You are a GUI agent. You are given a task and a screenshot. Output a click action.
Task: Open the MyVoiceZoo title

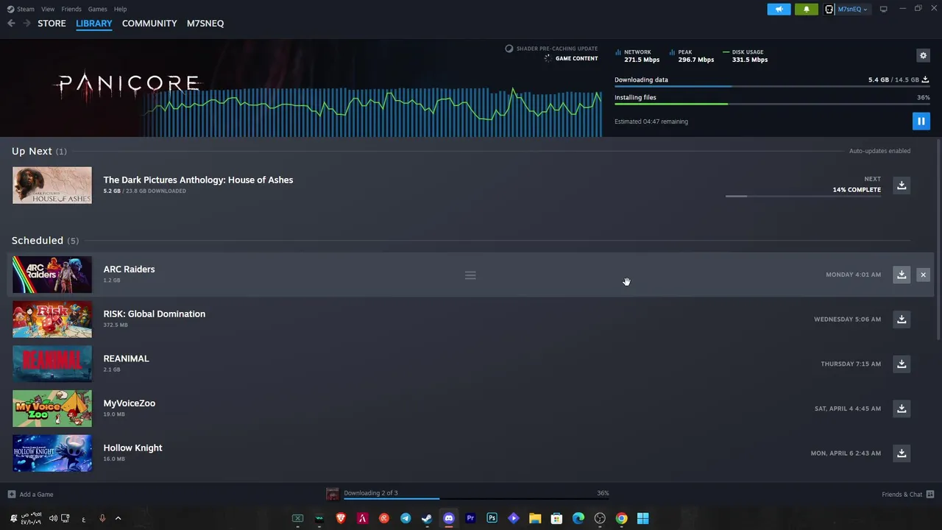coord(129,403)
